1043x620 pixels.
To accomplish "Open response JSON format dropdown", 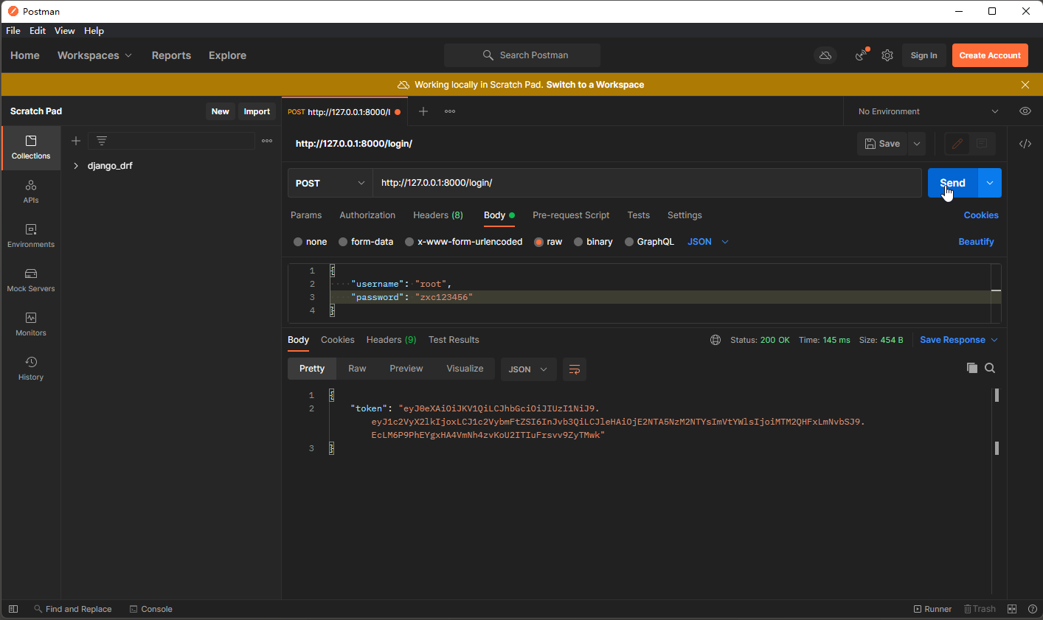I will click(x=527, y=369).
